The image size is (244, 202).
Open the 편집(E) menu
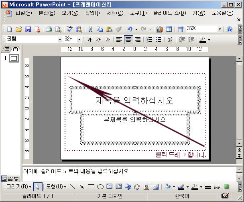(x=47, y=13)
